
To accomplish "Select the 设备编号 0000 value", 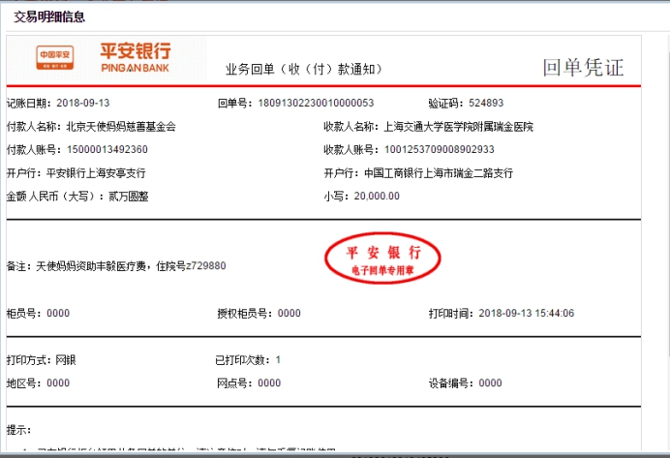I will click(490, 382).
